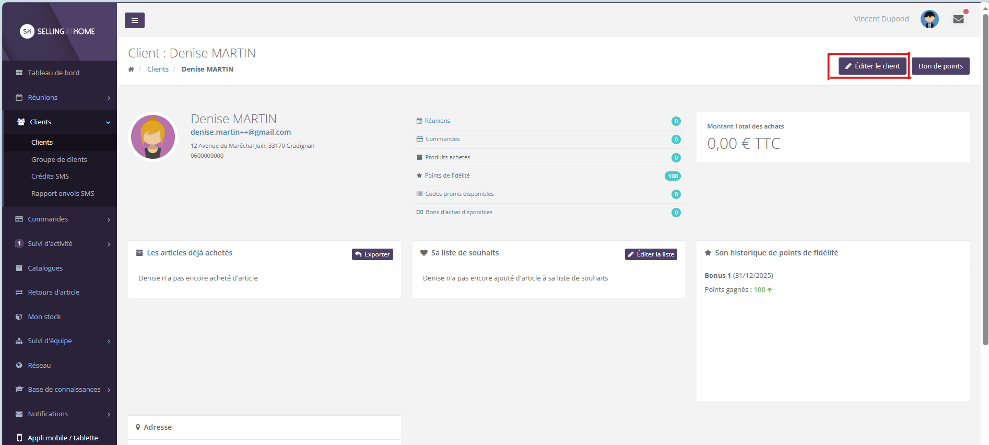The image size is (989, 445).
Task: Select Groupe de clients submenu item
Action: pyautogui.click(x=59, y=159)
